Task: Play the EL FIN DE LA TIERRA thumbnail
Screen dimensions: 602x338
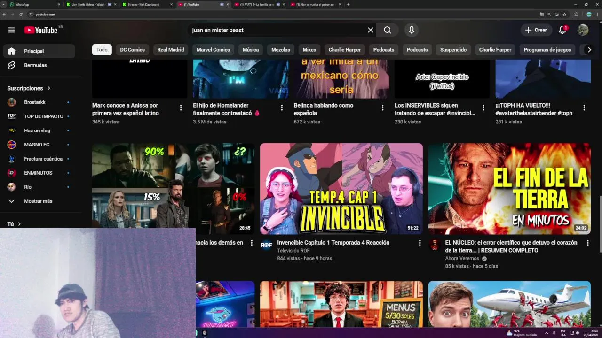Action: pyautogui.click(x=509, y=189)
